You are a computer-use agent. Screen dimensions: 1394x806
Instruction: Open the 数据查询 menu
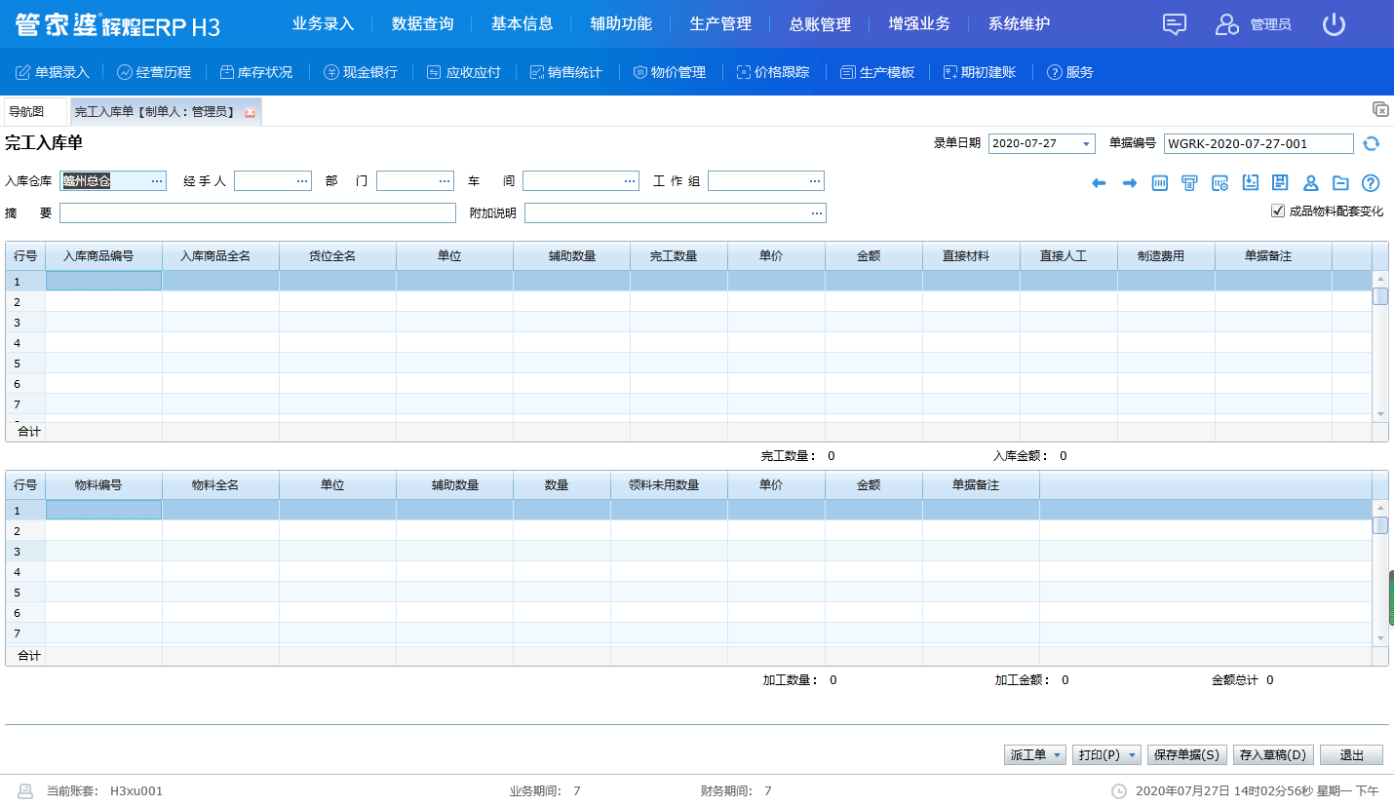pyautogui.click(x=422, y=24)
